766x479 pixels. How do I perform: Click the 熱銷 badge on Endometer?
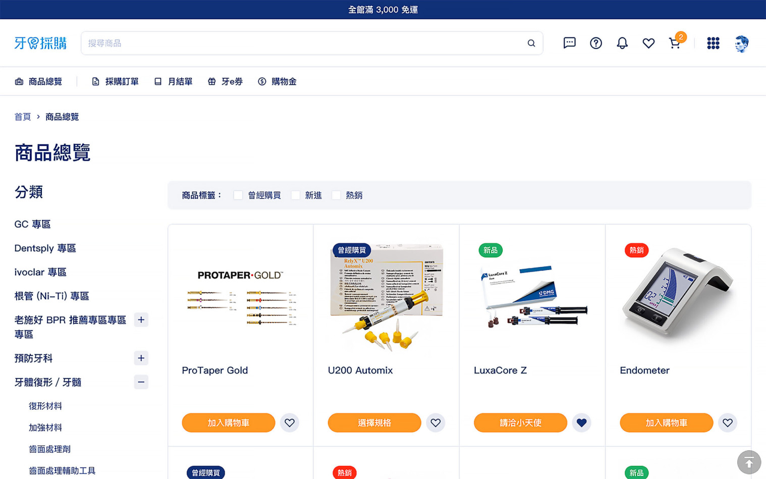tap(636, 250)
